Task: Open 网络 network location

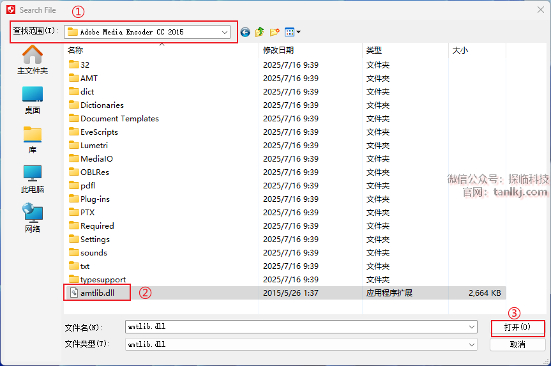Action: coord(33,218)
